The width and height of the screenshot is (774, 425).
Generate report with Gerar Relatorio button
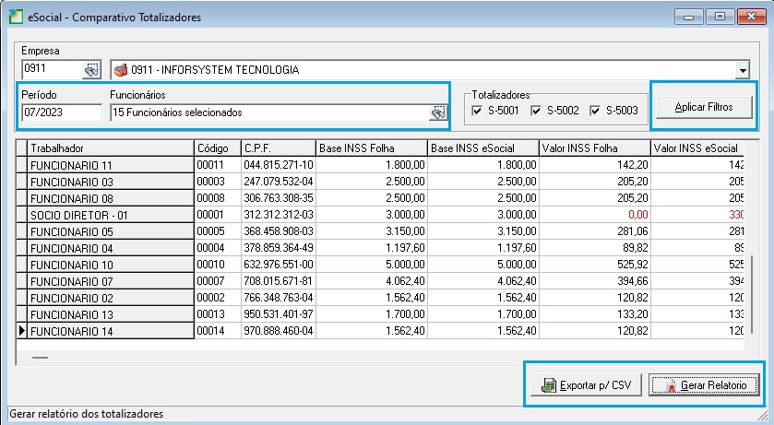point(704,385)
